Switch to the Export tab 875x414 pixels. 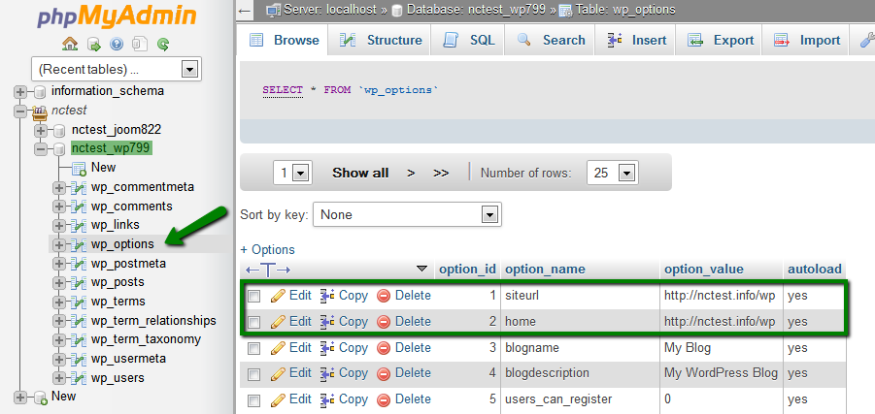(x=721, y=40)
